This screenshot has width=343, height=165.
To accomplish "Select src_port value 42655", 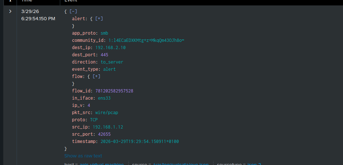I will tap(104, 134).
